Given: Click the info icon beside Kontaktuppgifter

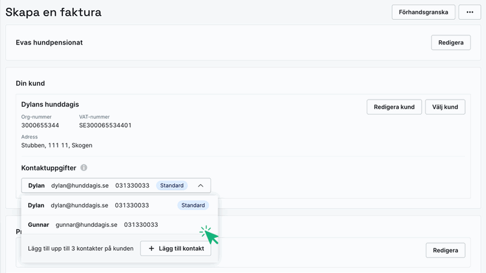Looking at the screenshot, I should coord(84,168).
